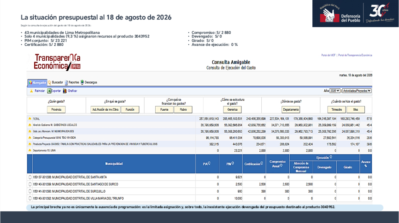
Task: Click the Atención de Compromiso Mensual header
Action: (x=301, y=167)
